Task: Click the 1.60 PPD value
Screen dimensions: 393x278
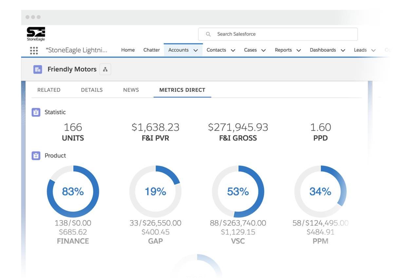Action: (321, 127)
